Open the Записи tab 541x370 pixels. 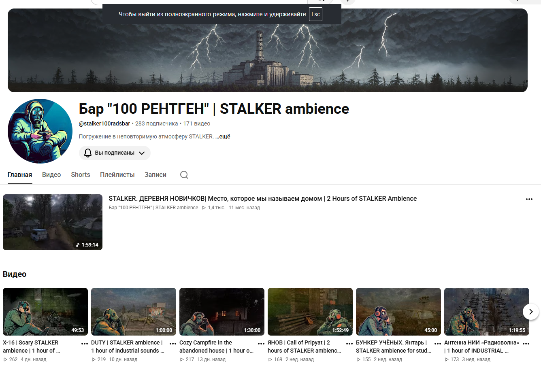click(x=155, y=175)
